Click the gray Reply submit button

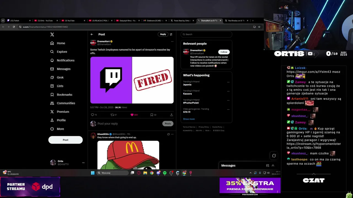click(x=168, y=123)
